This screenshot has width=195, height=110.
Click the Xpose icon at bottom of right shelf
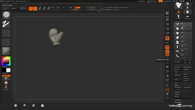[x=167, y=98]
